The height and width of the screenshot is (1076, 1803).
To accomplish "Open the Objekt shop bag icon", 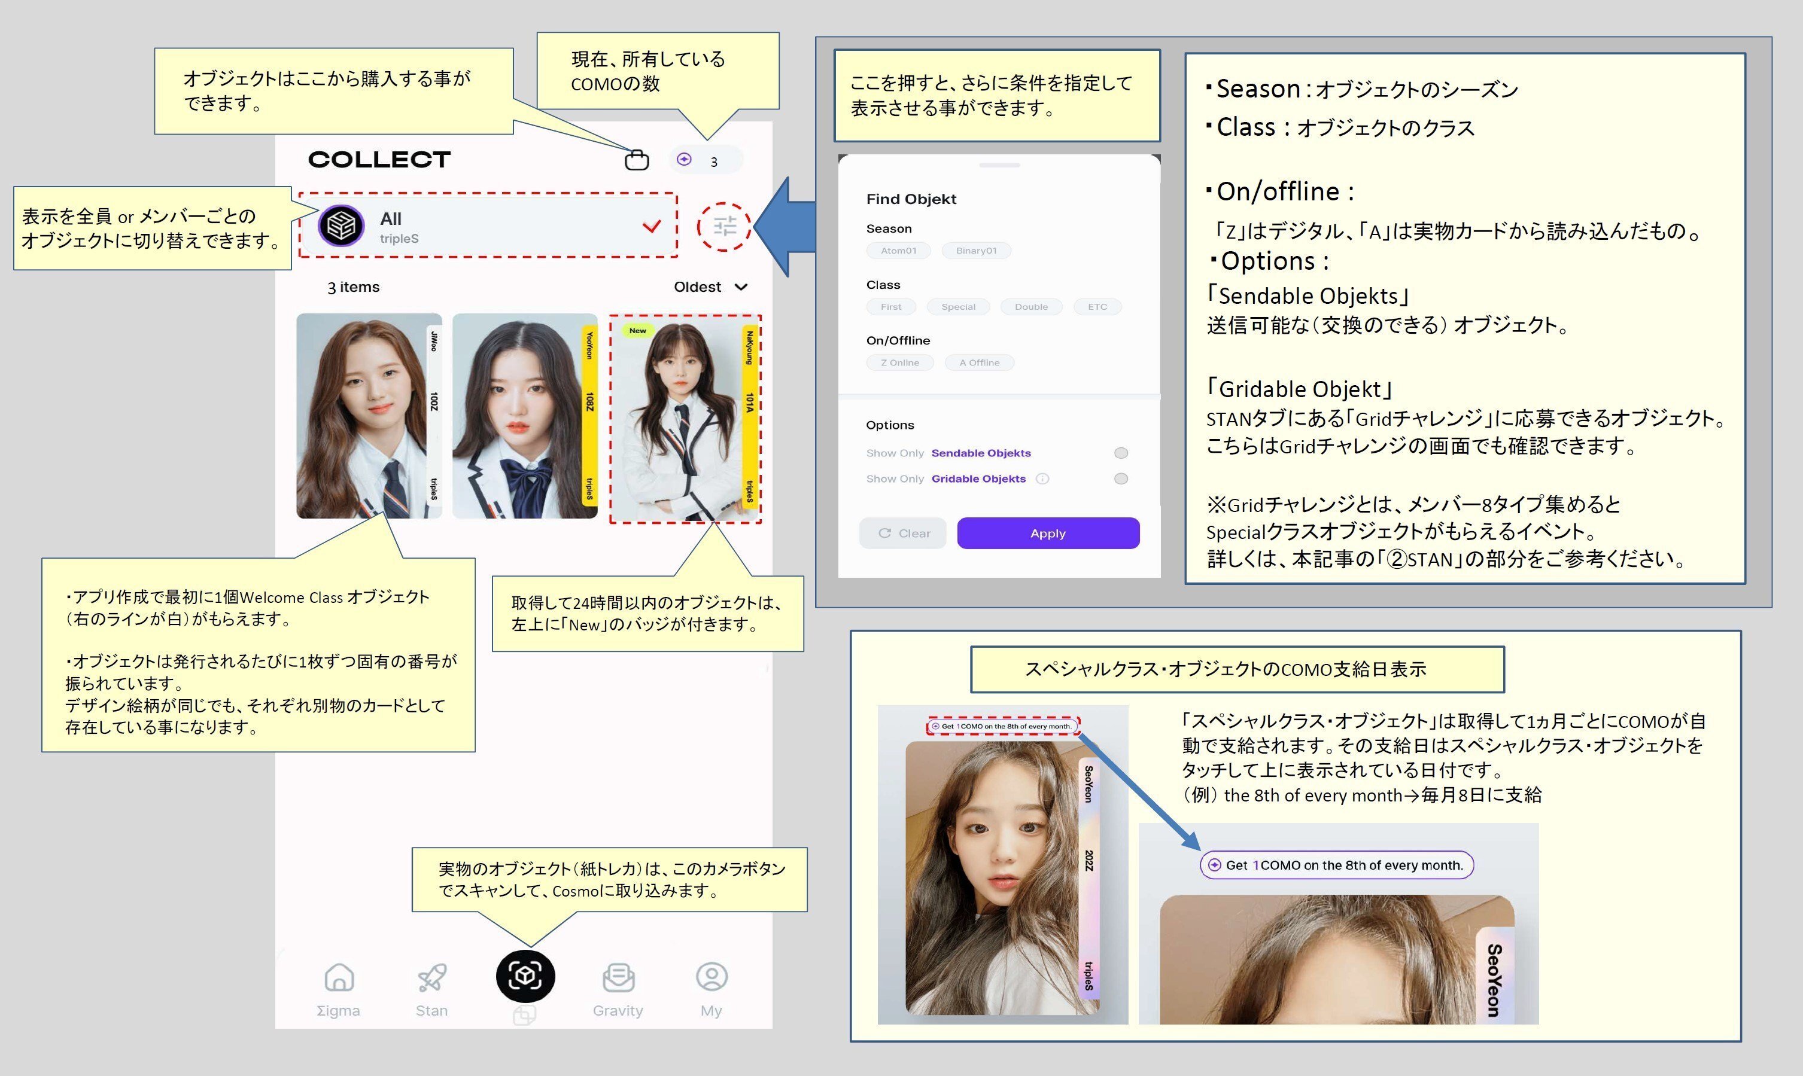I will pyautogui.click(x=637, y=160).
